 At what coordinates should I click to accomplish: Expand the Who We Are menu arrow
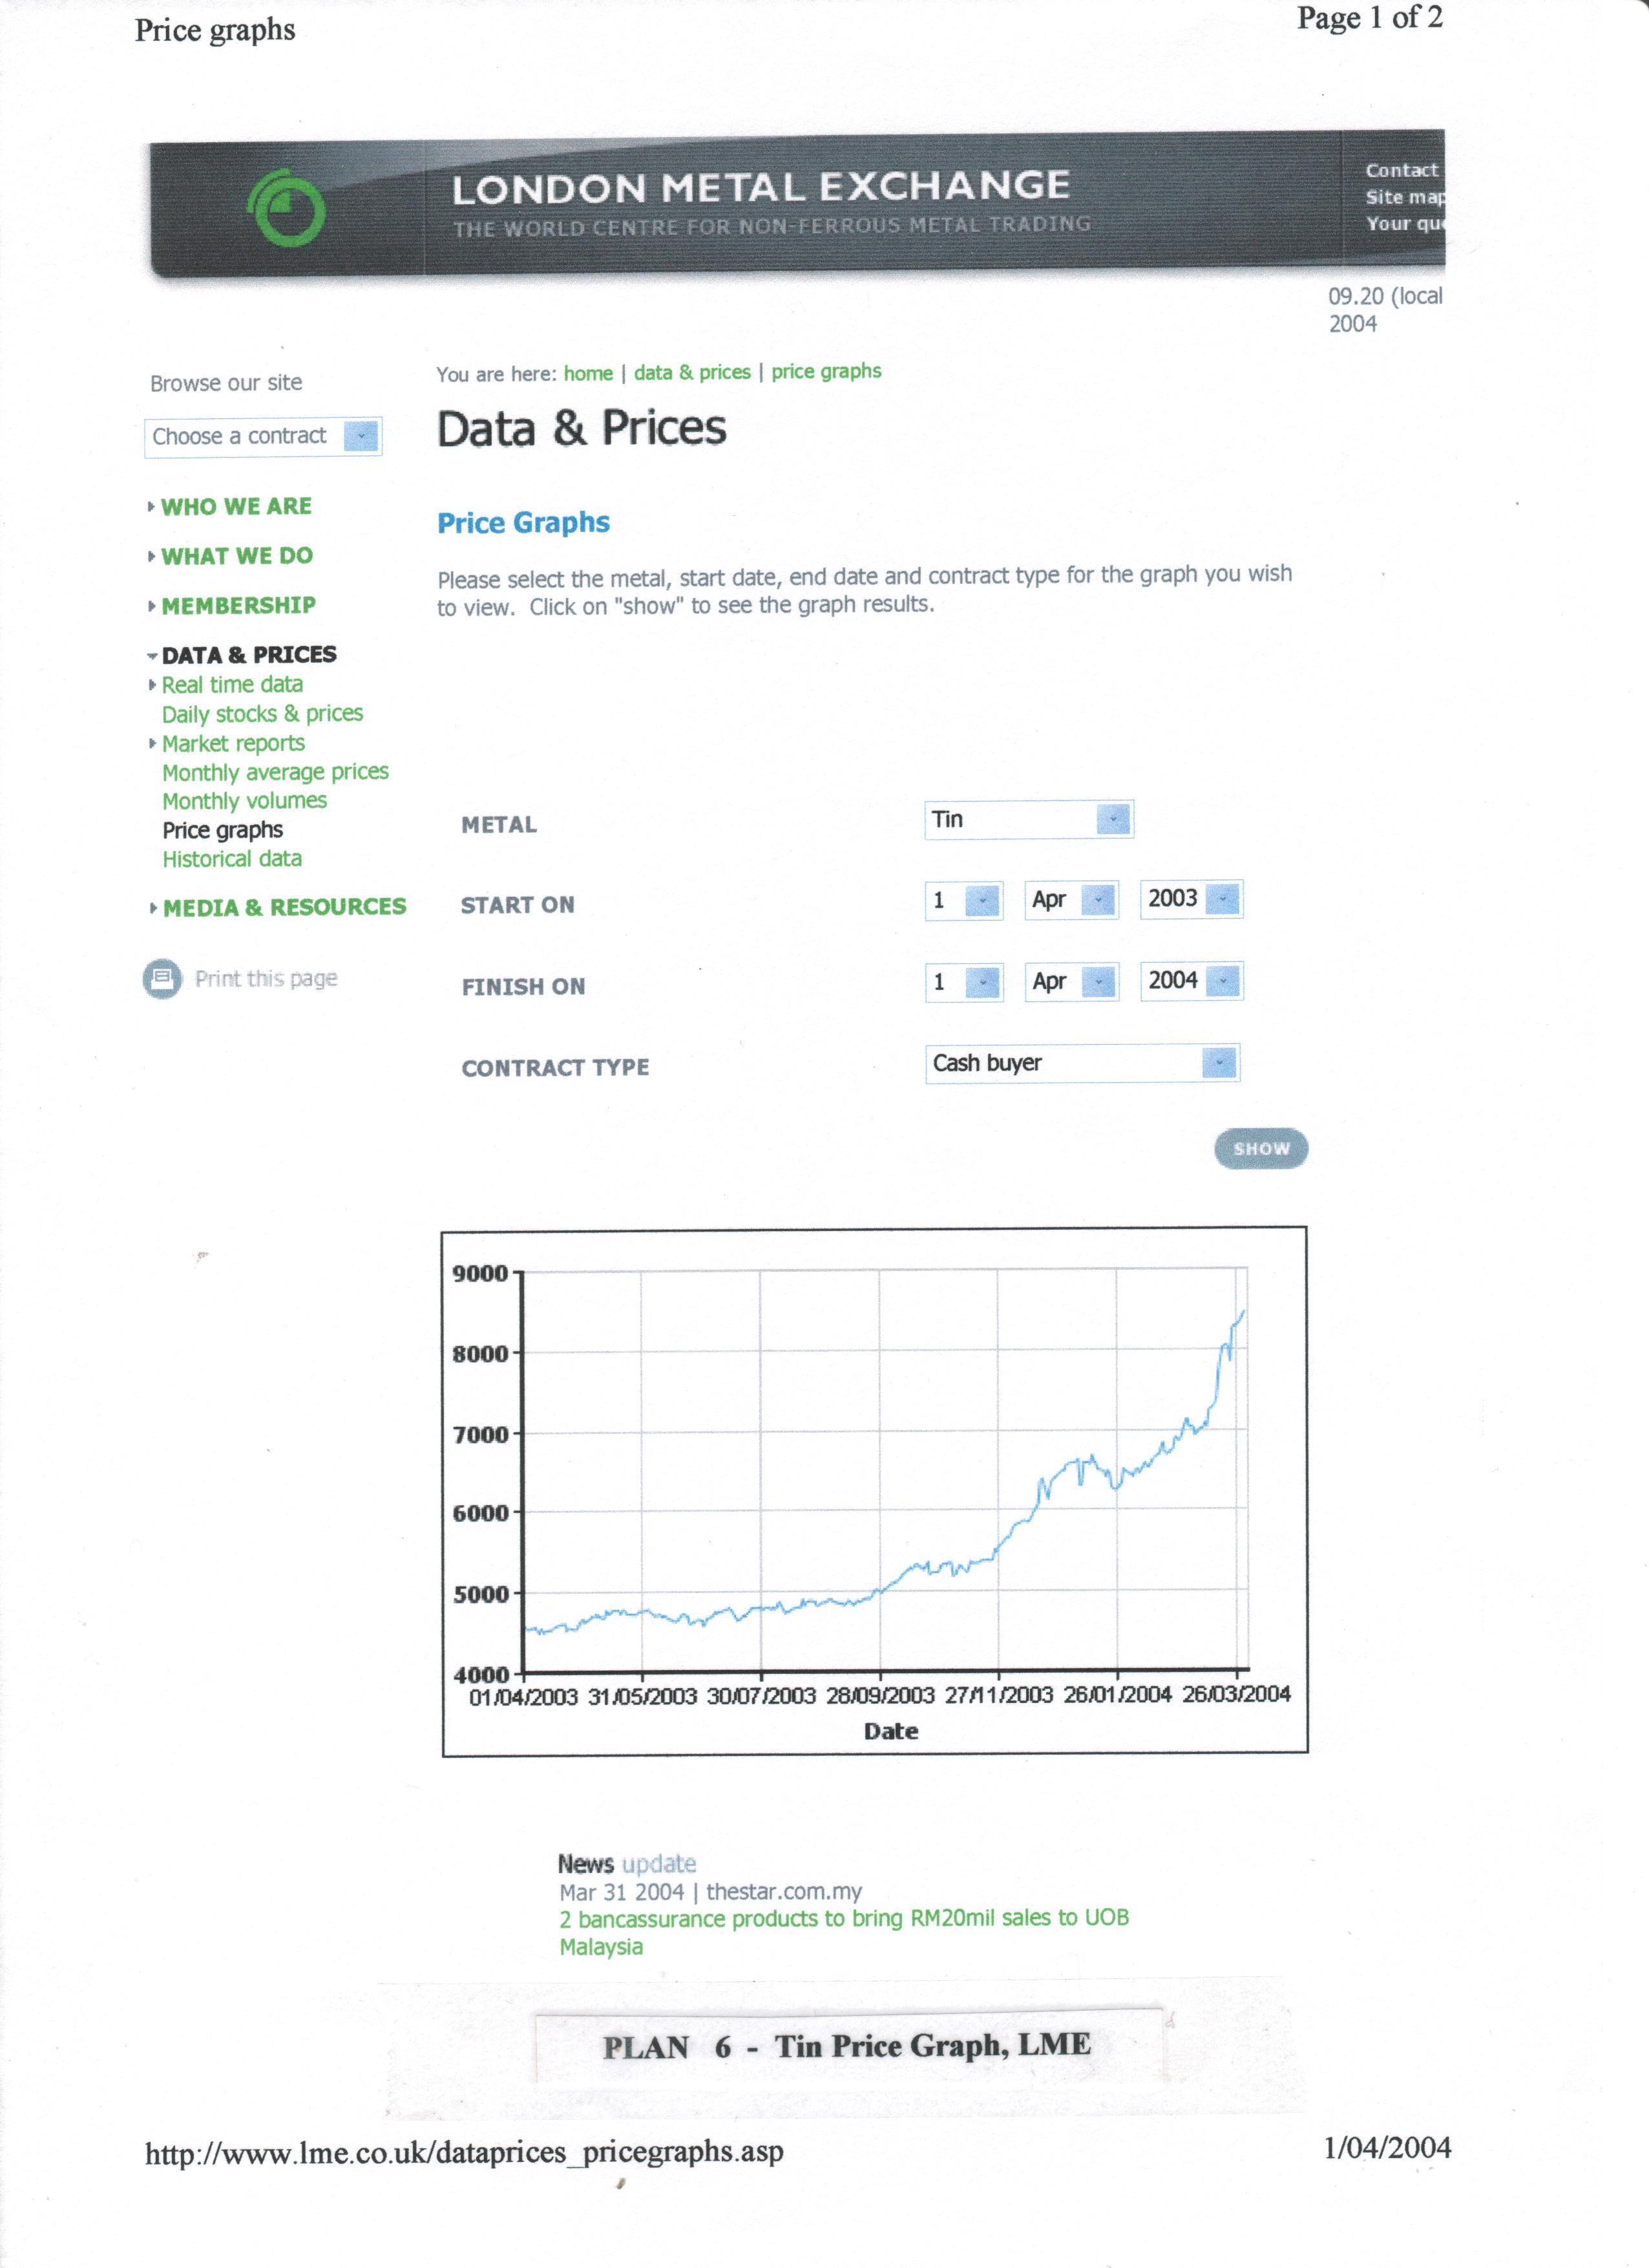151,507
